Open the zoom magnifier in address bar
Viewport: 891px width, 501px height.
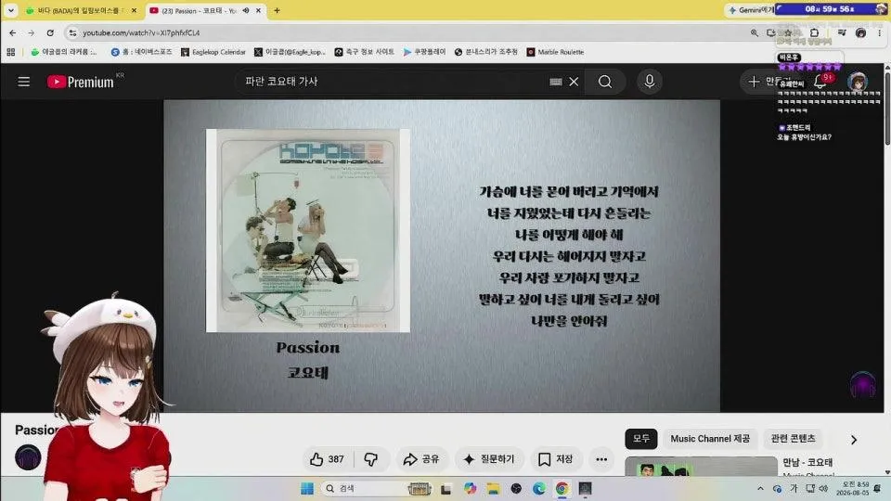click(x=754, y=33)
